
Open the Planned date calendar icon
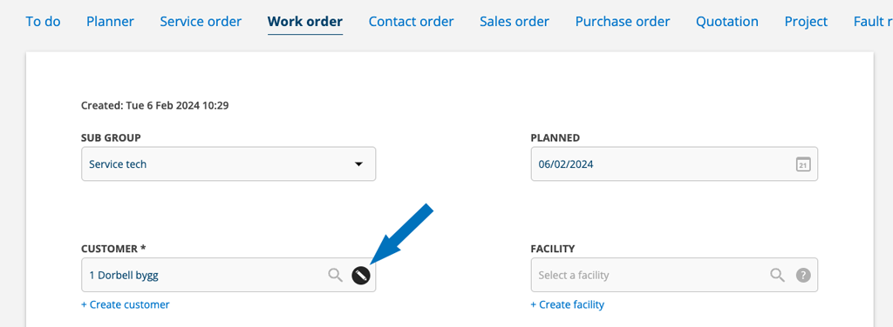[x=803, y=164]
